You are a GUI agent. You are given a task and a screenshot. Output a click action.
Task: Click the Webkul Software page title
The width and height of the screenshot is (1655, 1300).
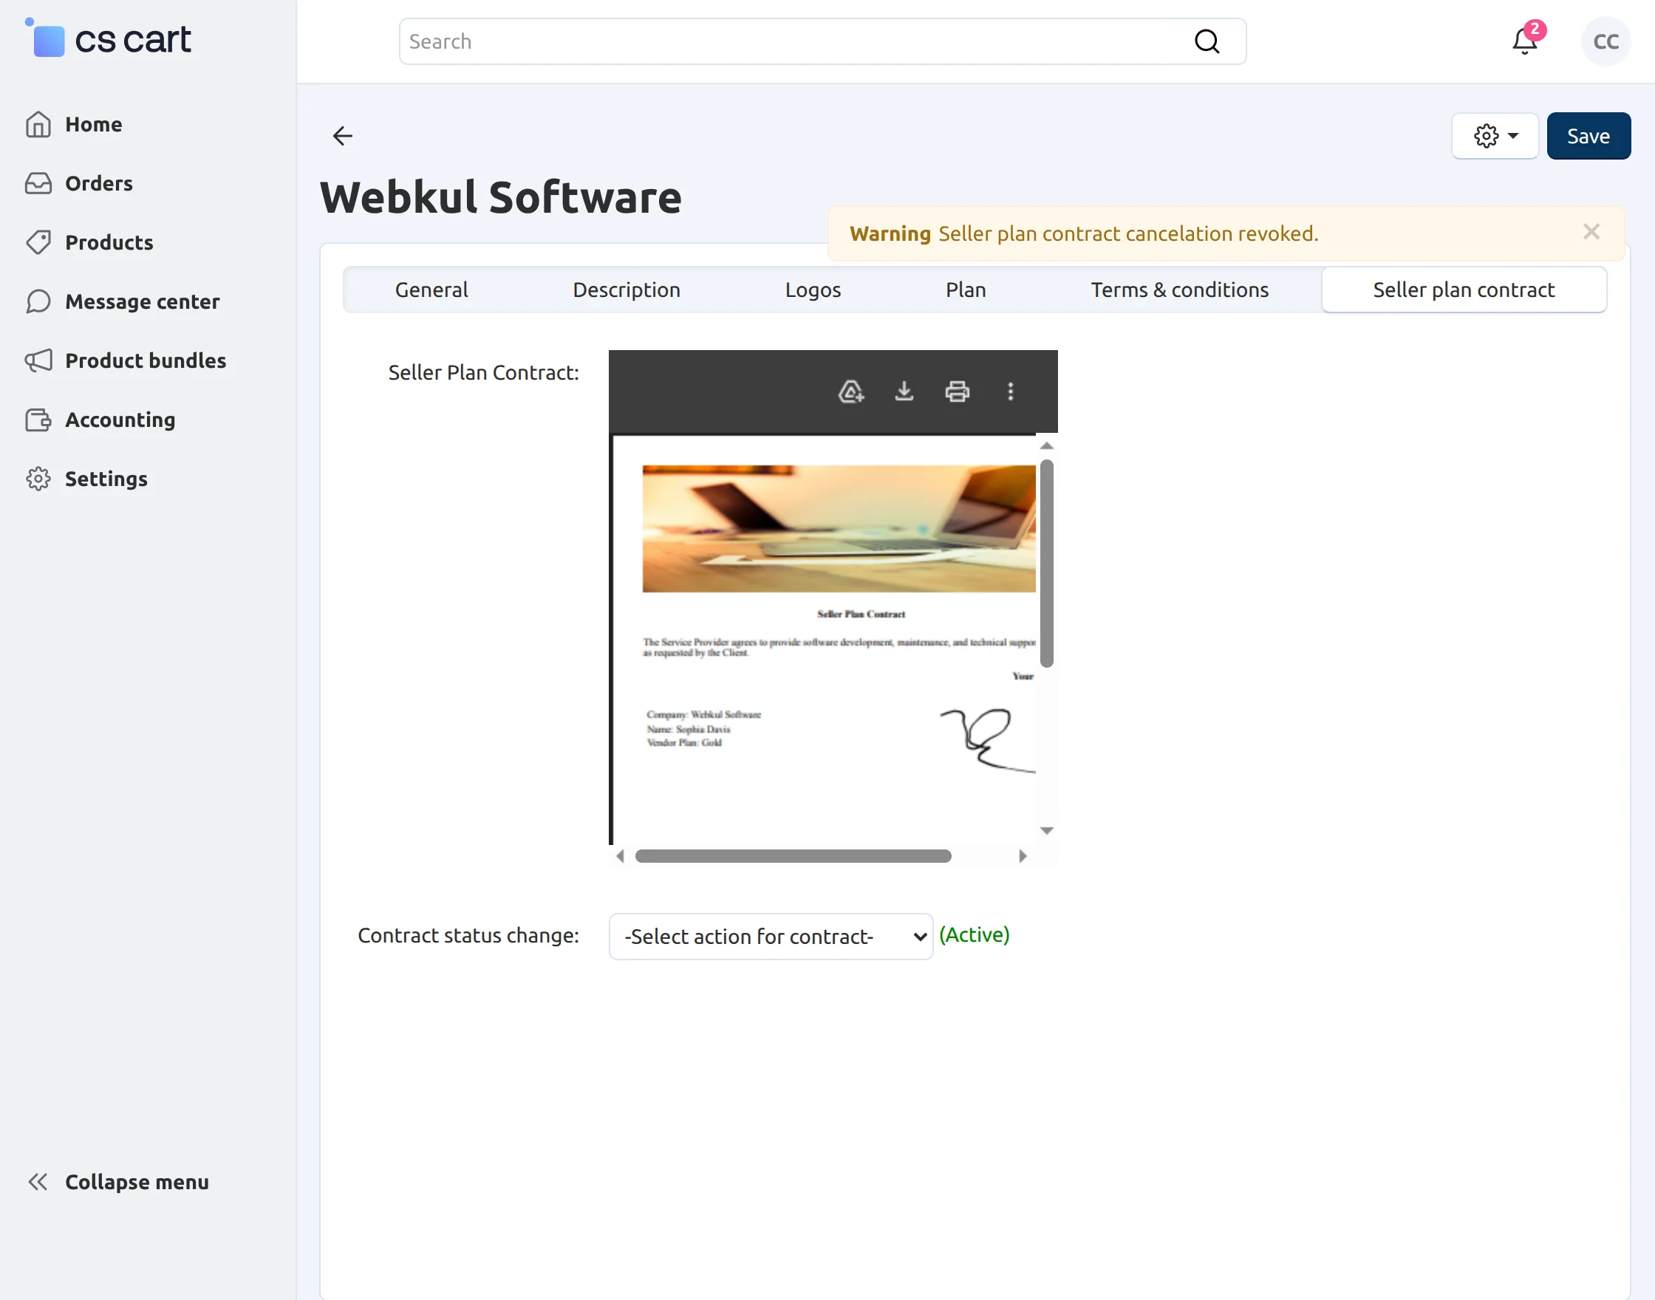pyautogui.click(x=500, y=197)
